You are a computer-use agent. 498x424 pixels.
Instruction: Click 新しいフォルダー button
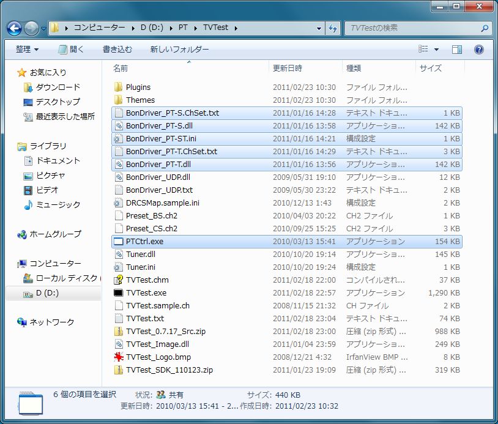point(179,49)
